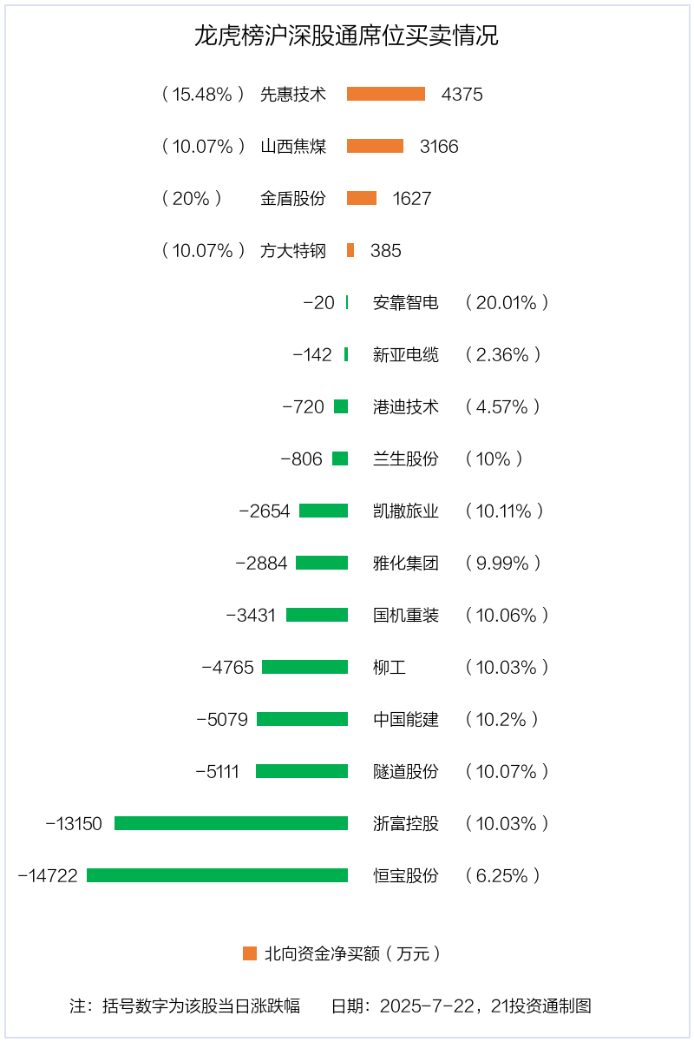The image size is (694, 1042).
Task: Click the legend text 北向资金净买额(万元)
Action: (354, 953)
